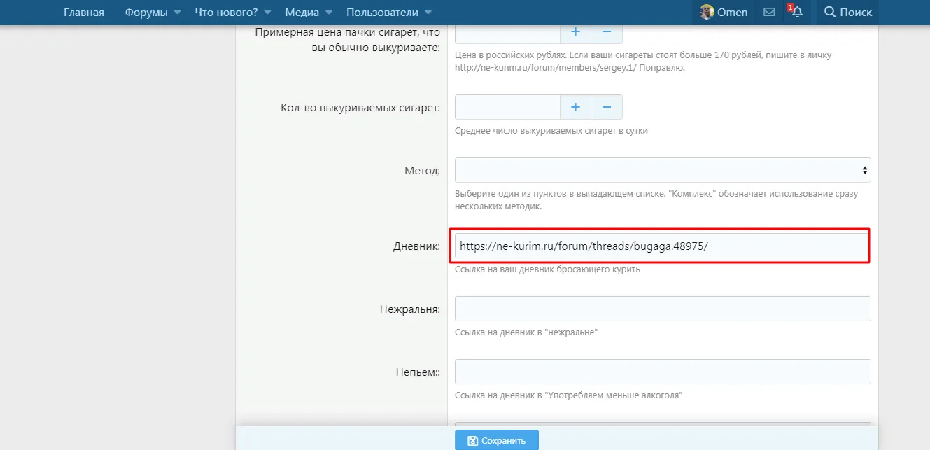Screen dimensions: 930x450
Task: Open the alerts bell icon
Action: (796, 13)
